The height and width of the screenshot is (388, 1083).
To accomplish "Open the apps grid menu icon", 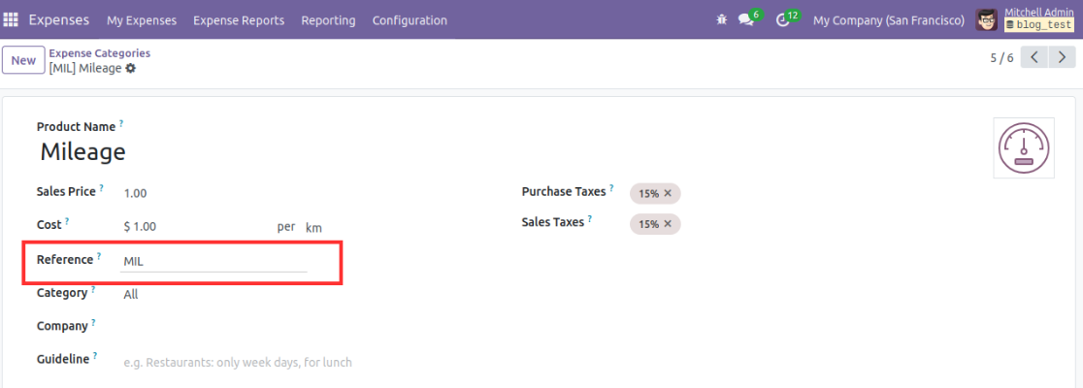I will point(11,20).
